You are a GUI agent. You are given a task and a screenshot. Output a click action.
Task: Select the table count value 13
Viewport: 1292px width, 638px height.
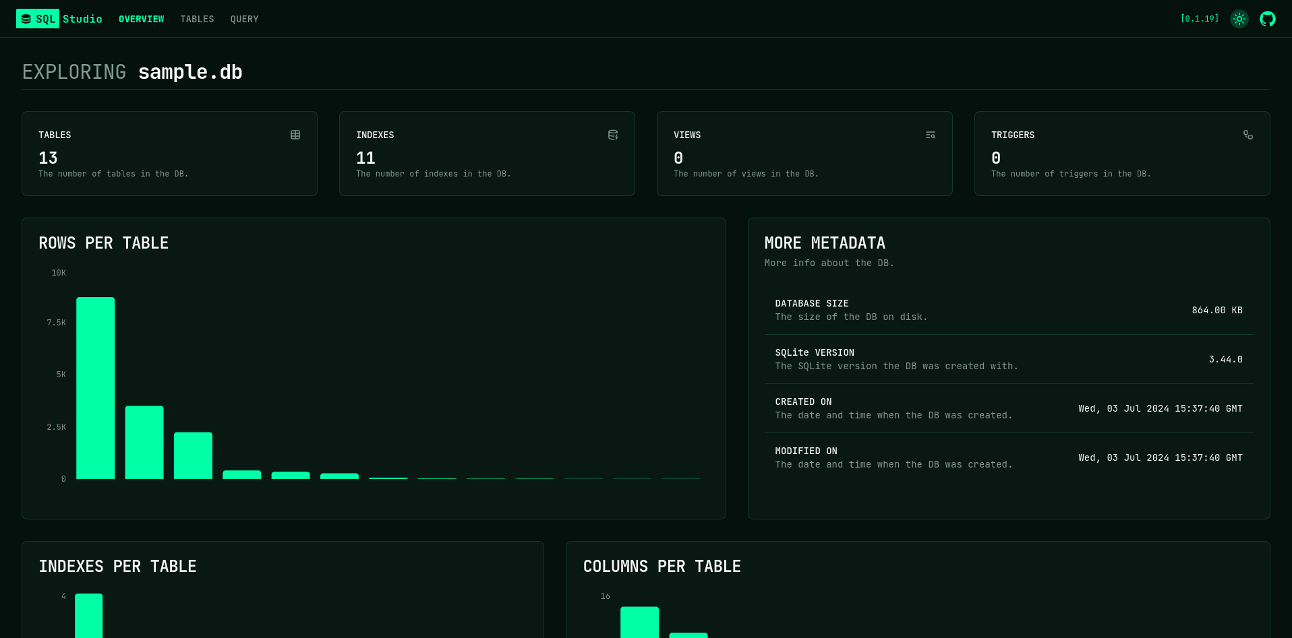click(48, 158)
